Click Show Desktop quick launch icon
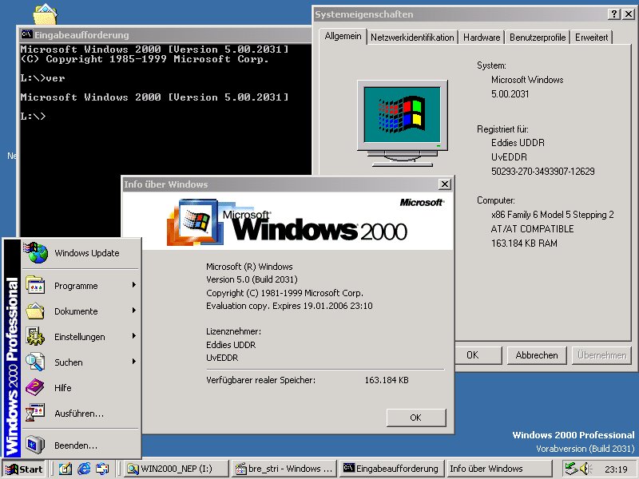Viewport: 639px width, 479px height. click(x=65, y=469)
